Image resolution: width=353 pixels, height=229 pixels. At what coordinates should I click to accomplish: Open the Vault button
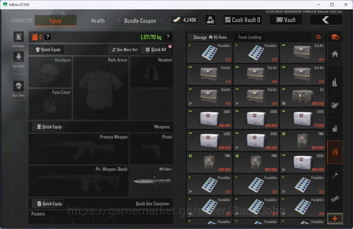(286, 20)
